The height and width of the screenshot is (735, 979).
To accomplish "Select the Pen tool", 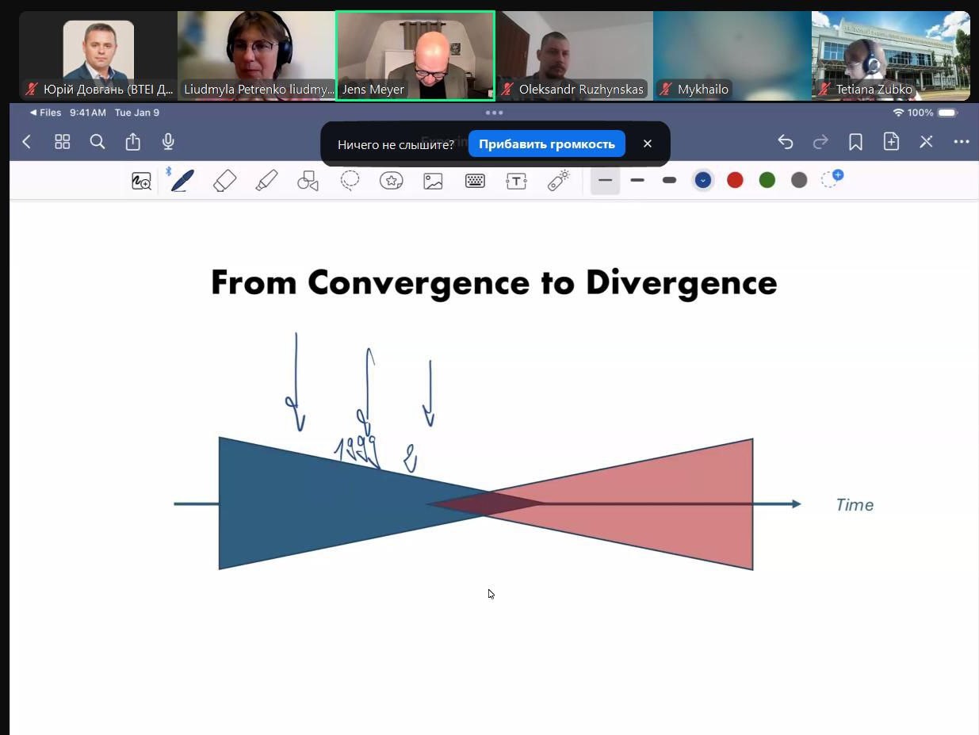I will click(182, 181).
